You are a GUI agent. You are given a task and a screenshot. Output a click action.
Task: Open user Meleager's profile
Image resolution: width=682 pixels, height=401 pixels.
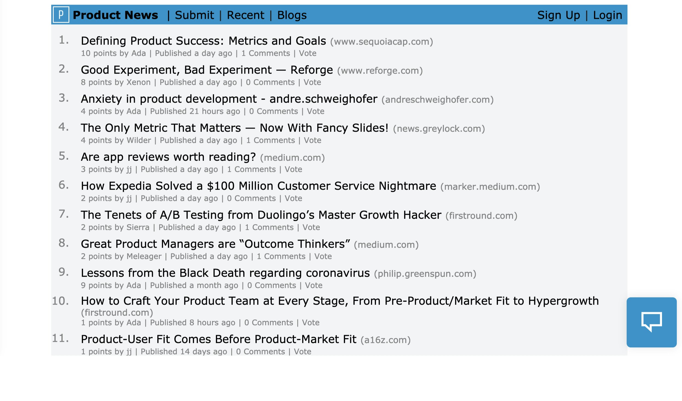(x=144, y=256)
